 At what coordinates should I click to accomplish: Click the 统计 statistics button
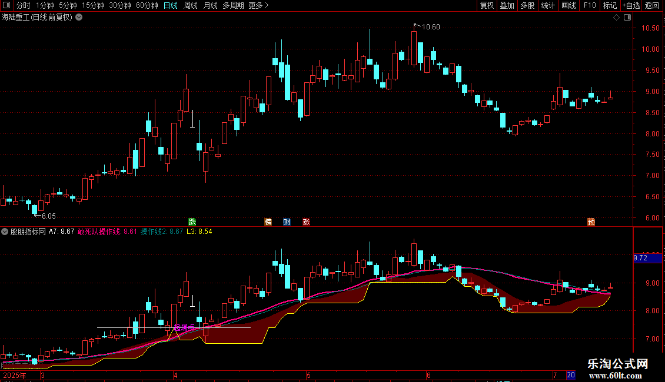[547, 5]
